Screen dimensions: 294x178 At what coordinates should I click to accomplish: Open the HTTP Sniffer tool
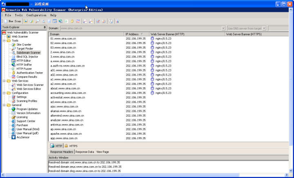point(24,65)
